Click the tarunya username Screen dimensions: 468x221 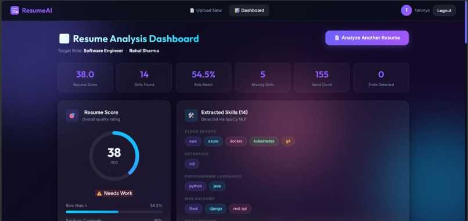pos(422,10)
